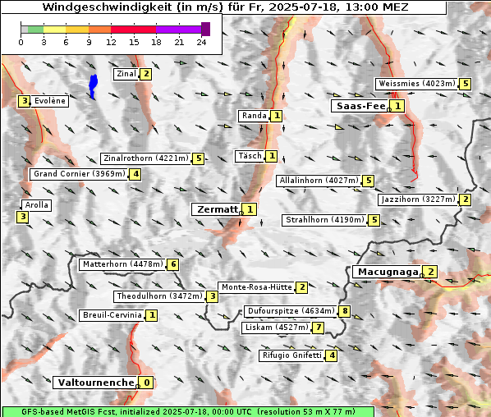This screenshot has height=417, width=491.
Task: Click the Grand Cornier (3969m) label
Action: [x=79, y=174]
